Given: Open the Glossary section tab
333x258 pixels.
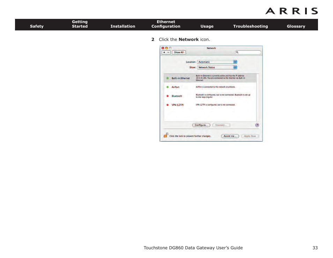Looking at the screenshot, I should (x=296, y=26).
